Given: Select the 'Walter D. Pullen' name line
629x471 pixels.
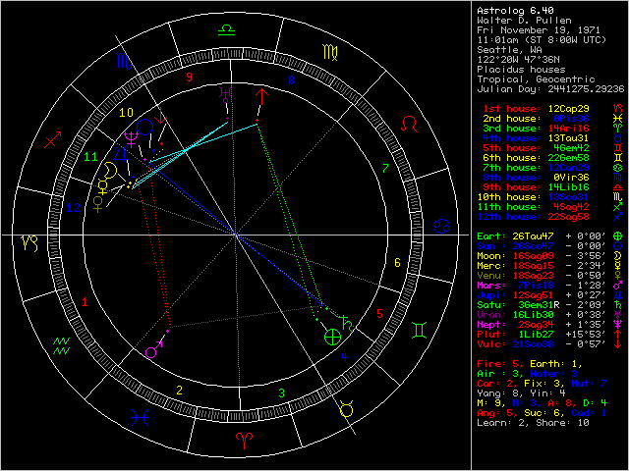Looking at the screenshot, I should [524, 21].
